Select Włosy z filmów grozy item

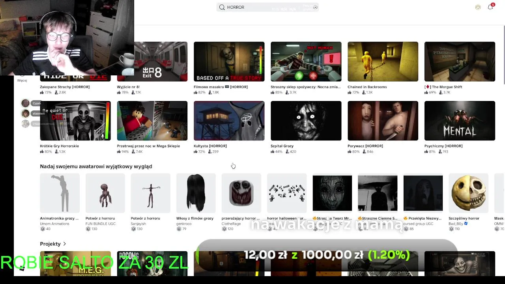point(196,193)
